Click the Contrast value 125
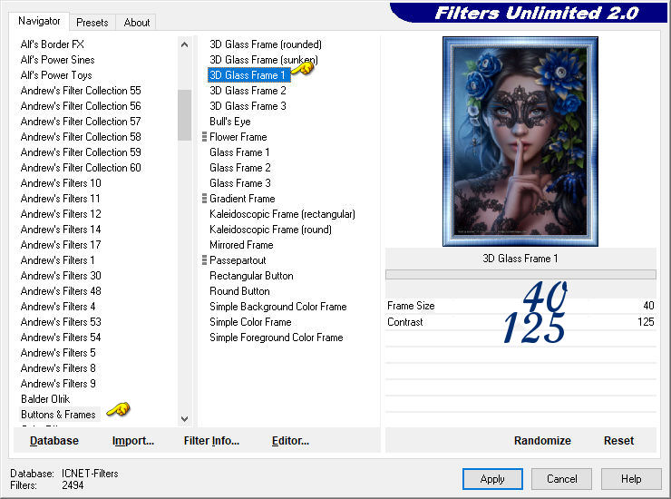The width and height of the screenshot is (671, 499). 646,322
